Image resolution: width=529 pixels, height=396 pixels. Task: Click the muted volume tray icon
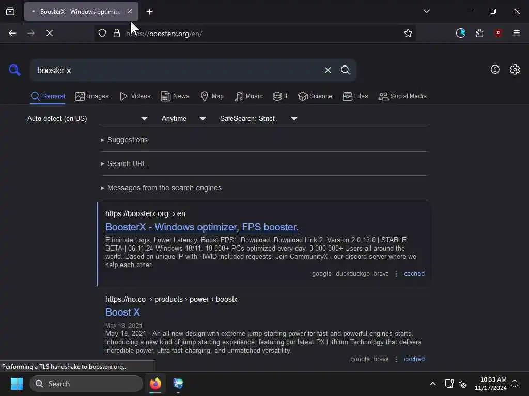(462, 384)
